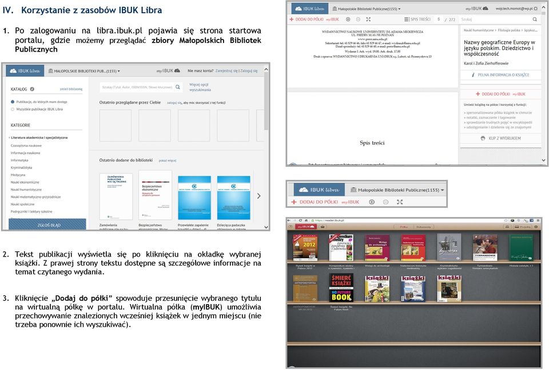This screenshot has height=370, width=549.
Task: Click DODAJ DO PÓŁKI in the reader side panel
Action: click(x=500, y=94)
